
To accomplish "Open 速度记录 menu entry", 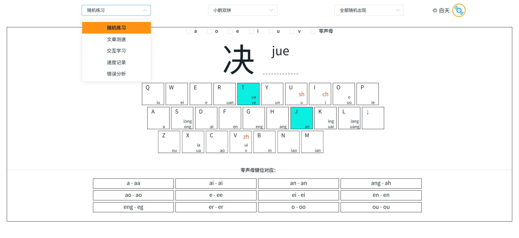I will tap(117, 62).
